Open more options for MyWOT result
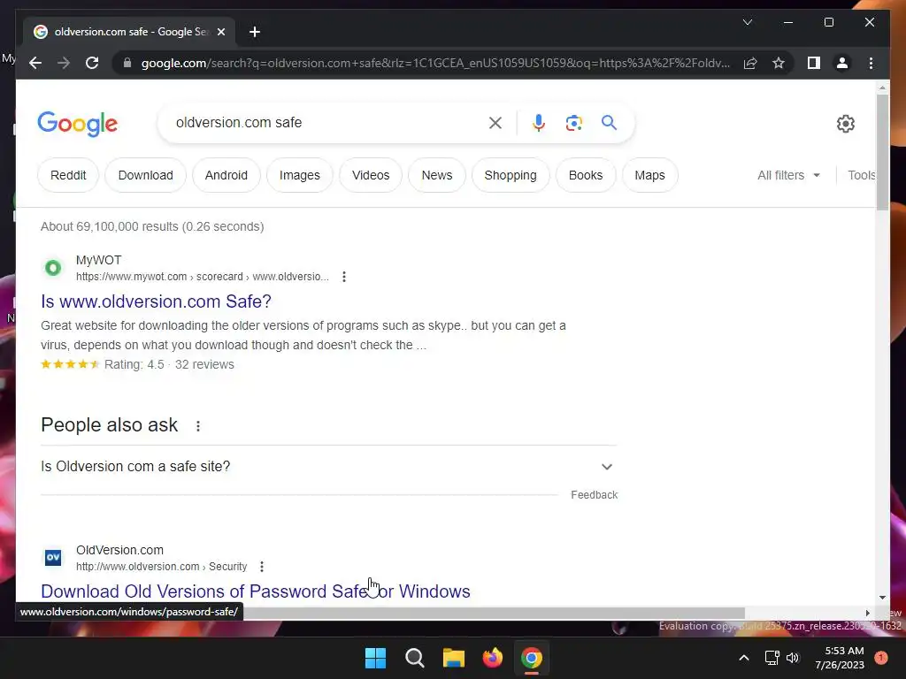This screenshot has width=906, height=679. (x=344, y=277)
